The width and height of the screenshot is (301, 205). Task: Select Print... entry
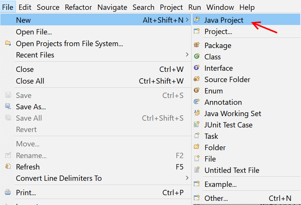96,193
